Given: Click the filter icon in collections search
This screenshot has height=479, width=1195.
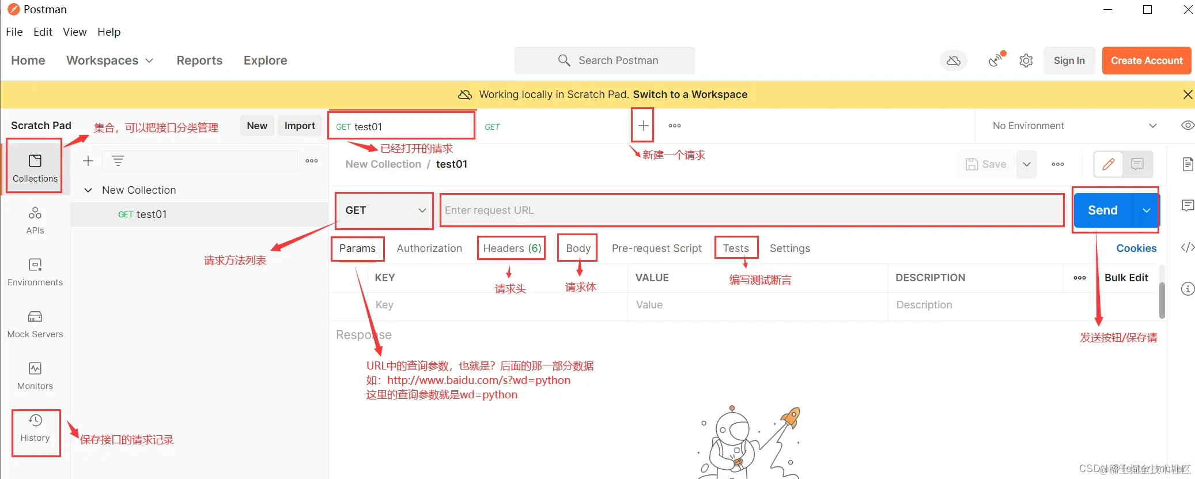Looking at the screenshot, I should point(118,161).
